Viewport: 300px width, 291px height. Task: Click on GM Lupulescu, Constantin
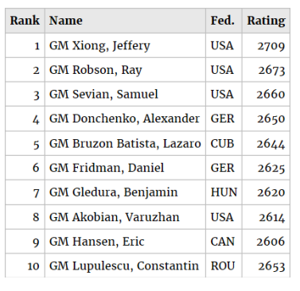click(124, 266)
